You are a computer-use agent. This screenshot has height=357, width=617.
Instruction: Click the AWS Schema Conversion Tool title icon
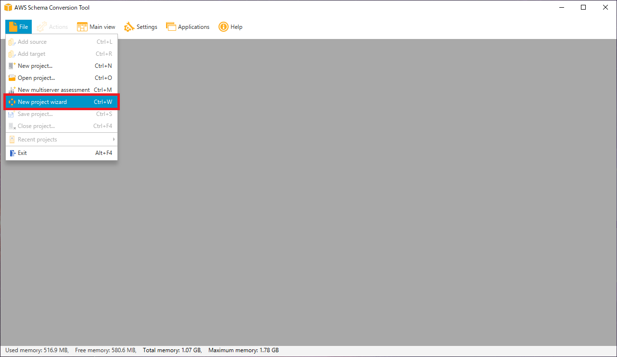coord(8,8)
